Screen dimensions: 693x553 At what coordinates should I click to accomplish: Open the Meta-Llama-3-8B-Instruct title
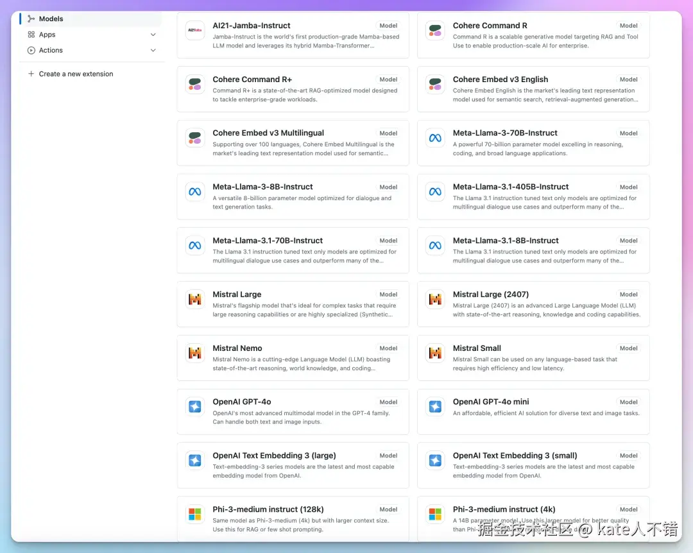pyautogui.click(x=262, y=187)
